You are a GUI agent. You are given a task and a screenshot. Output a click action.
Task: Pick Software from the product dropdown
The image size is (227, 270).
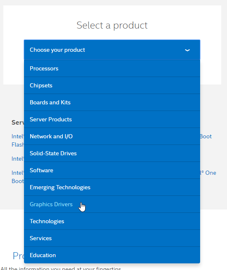(112, 170)
